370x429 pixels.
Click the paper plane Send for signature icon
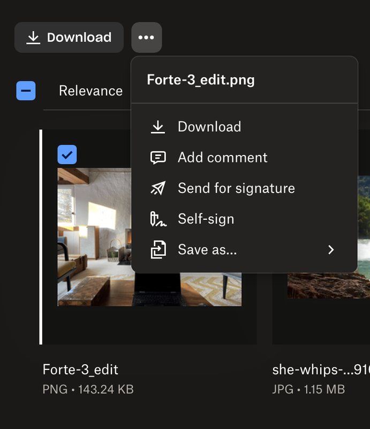(158, 188)
